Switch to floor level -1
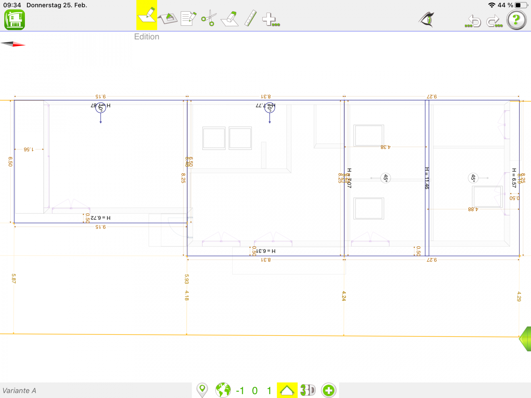Viewport: 531px width, 398px height. [x=240, y=391]
